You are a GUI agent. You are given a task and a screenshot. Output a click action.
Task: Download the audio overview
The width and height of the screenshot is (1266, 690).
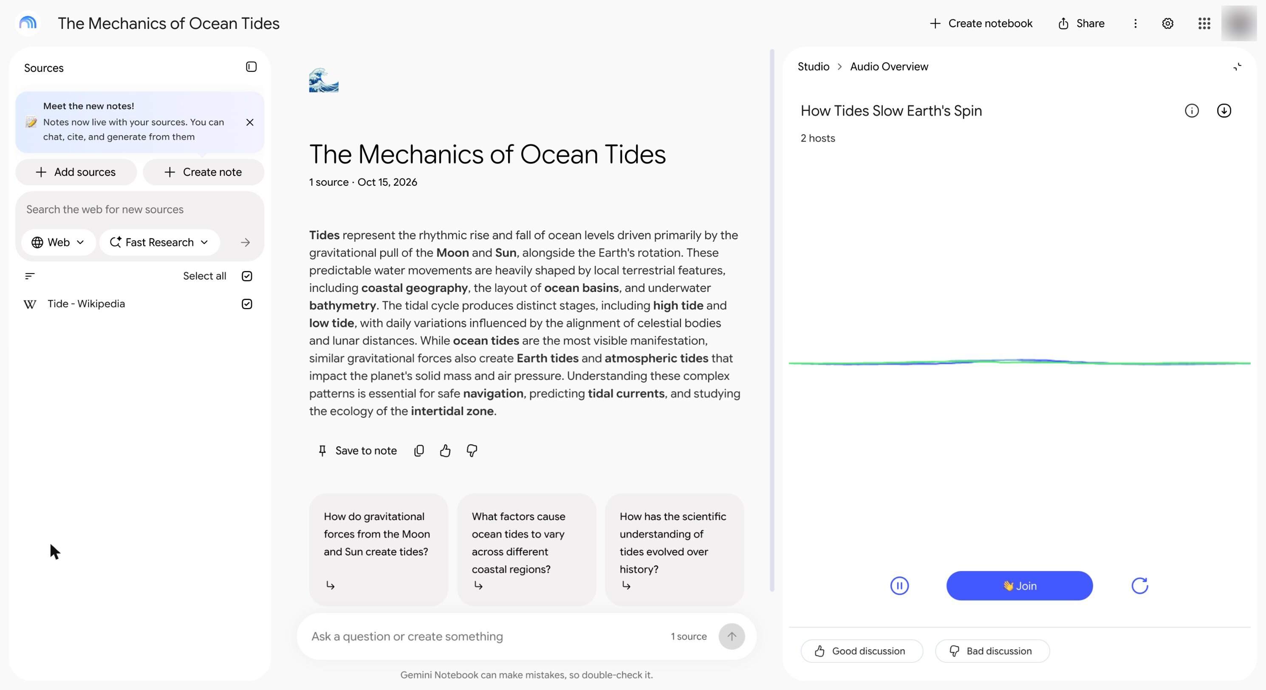pyautogui.click(x=1224, y=110)
